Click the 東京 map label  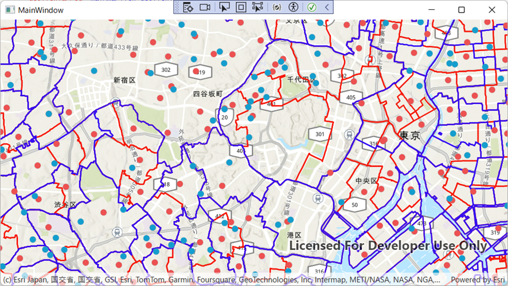(410, 136)
